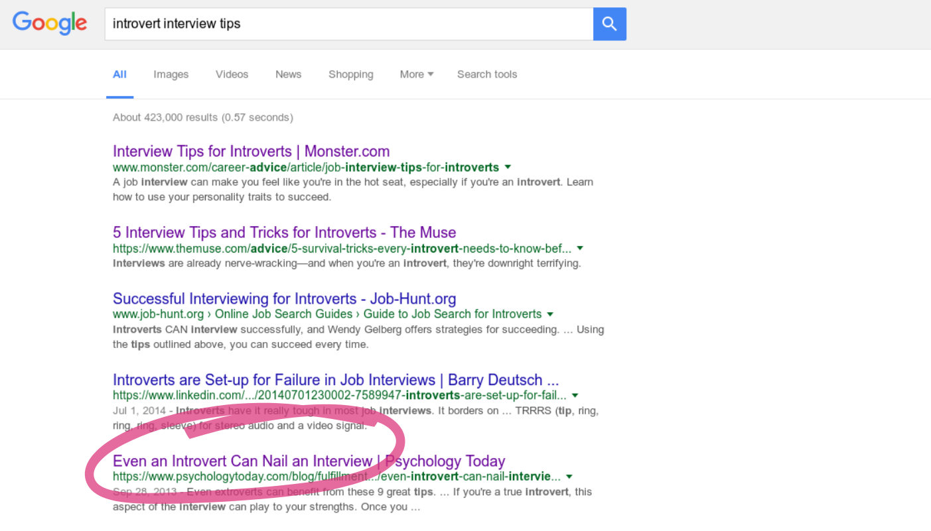Click the www.monster.com green URL text
The height and width of the screenshot is (531, 931).
(x=306, y=167)
